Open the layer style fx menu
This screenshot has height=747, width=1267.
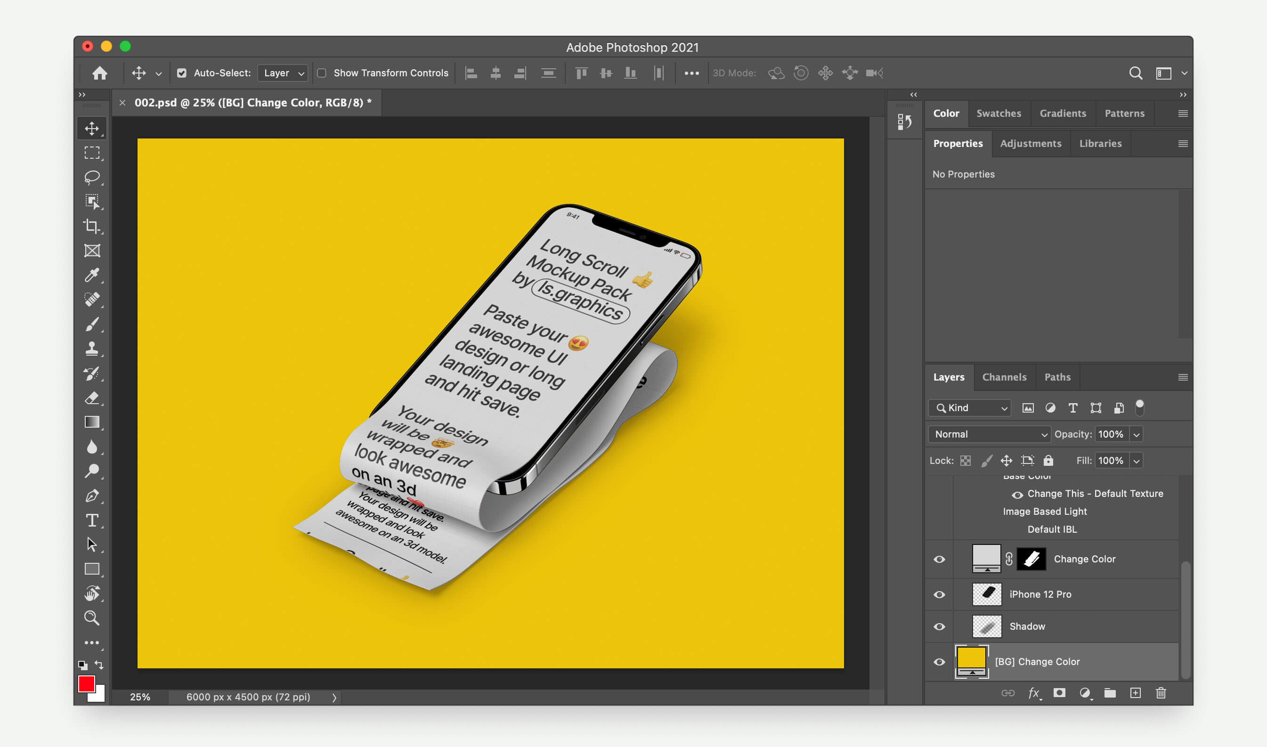pos(1034,693)
